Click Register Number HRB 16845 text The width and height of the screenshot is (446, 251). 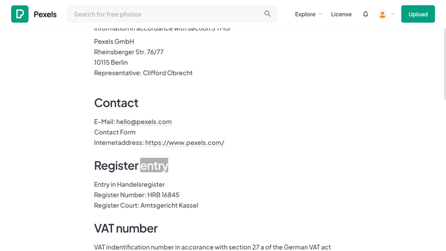137,195
